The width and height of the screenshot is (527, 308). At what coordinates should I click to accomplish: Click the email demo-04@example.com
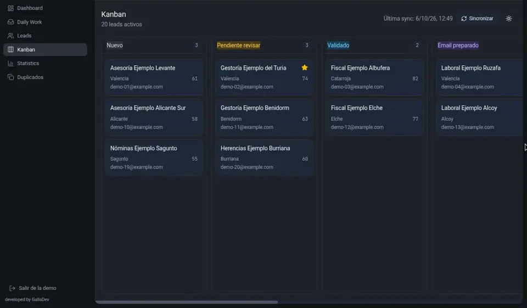pos(468,87)
